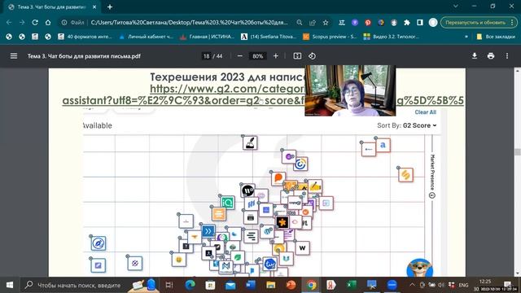Click the magnifier zoom icon in address bar
This screenshot has height=293, width=521.
pyautogui.click(x=300, y=23)
